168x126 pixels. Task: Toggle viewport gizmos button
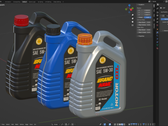click(105, 124)
